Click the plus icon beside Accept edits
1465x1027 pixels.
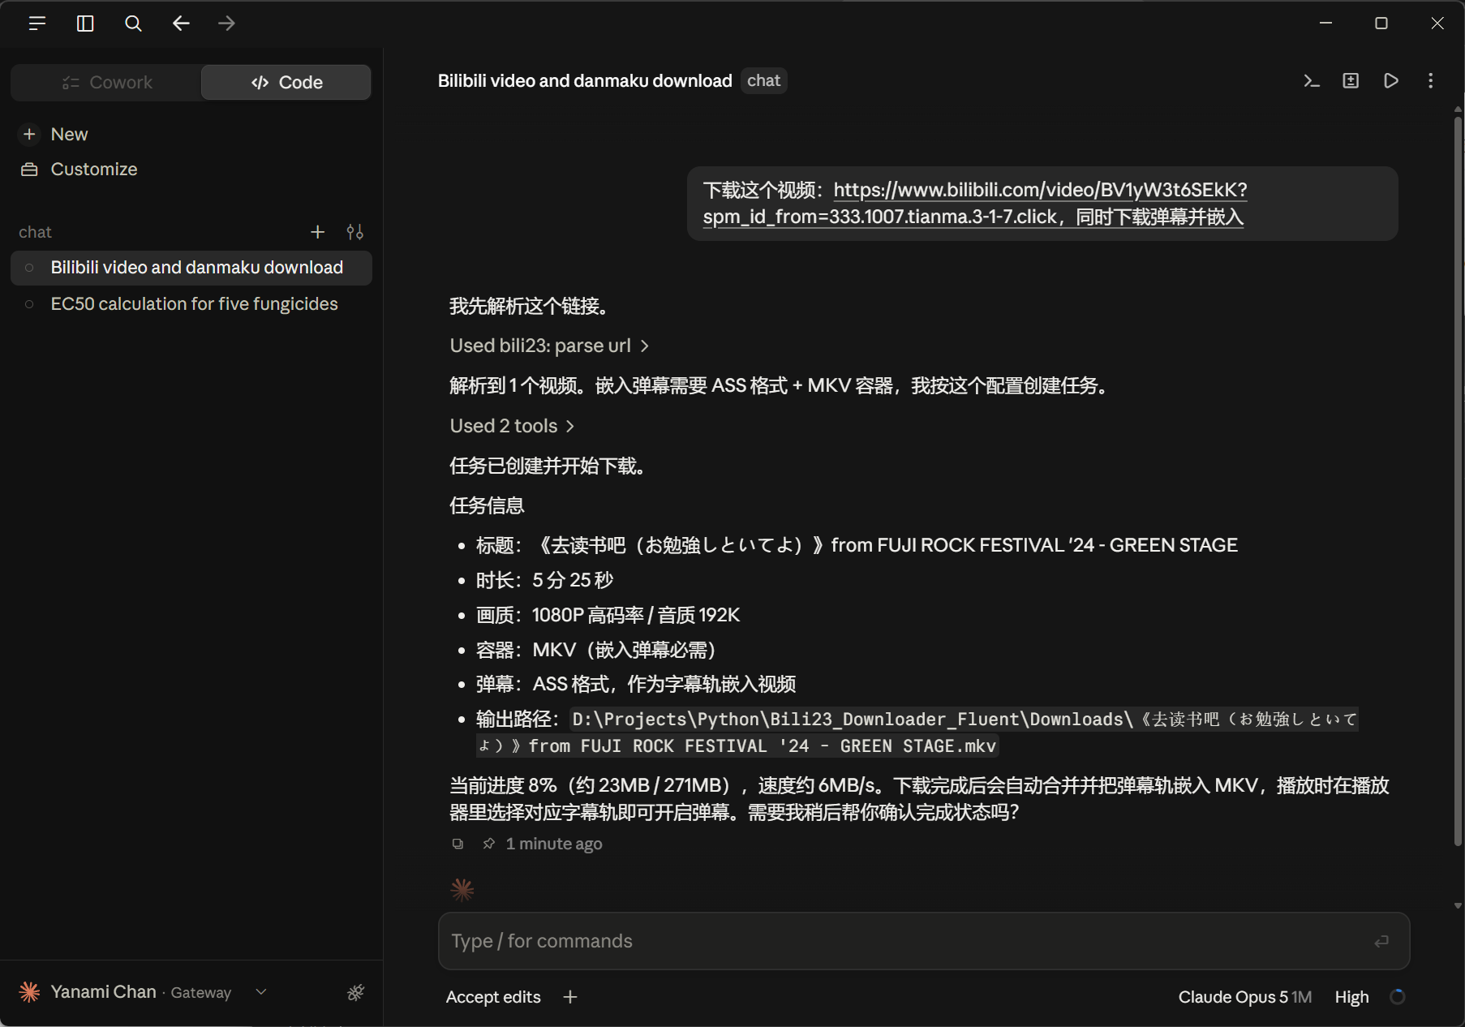tap(570, 997)
